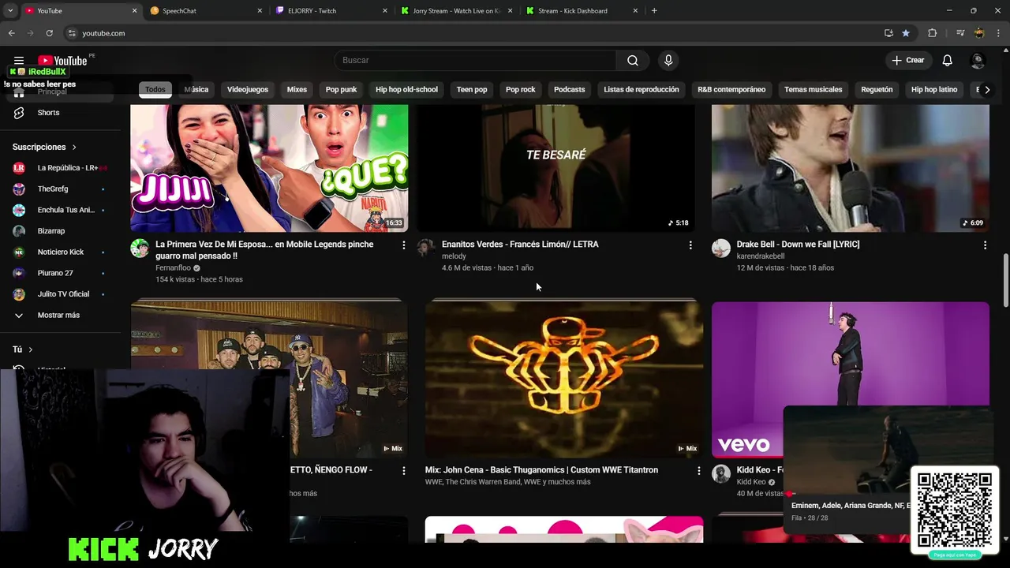Click the Drake Bell video channel avatar
The height and width of the screenshot is (568, 1010).
point(721,248)
